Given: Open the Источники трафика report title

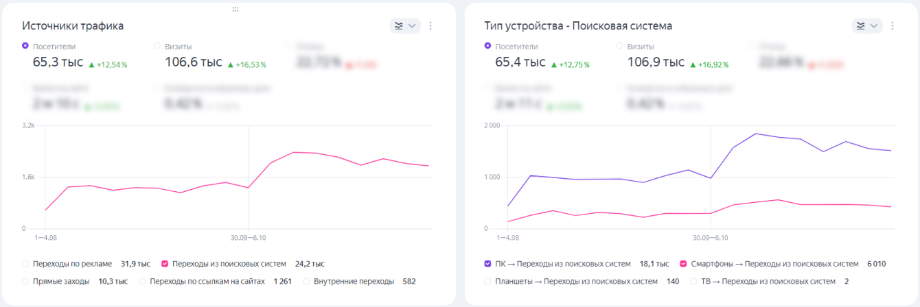Looking at the screenshot, I should (73, 26).
